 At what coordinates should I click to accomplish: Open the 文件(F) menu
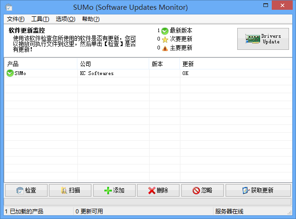[16, 19]
